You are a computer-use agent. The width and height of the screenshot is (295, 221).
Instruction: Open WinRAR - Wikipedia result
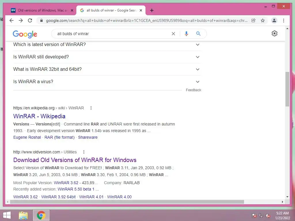39,116
